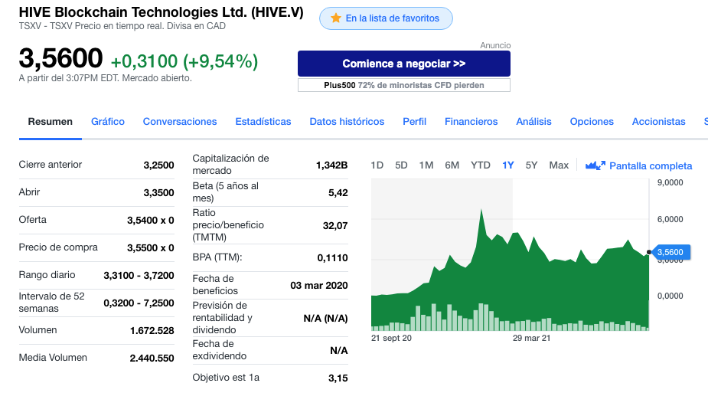Click 'Comience a negociar >>' ad button
Viewport: 708px width, 406px height.
click(x=404, y=64)
